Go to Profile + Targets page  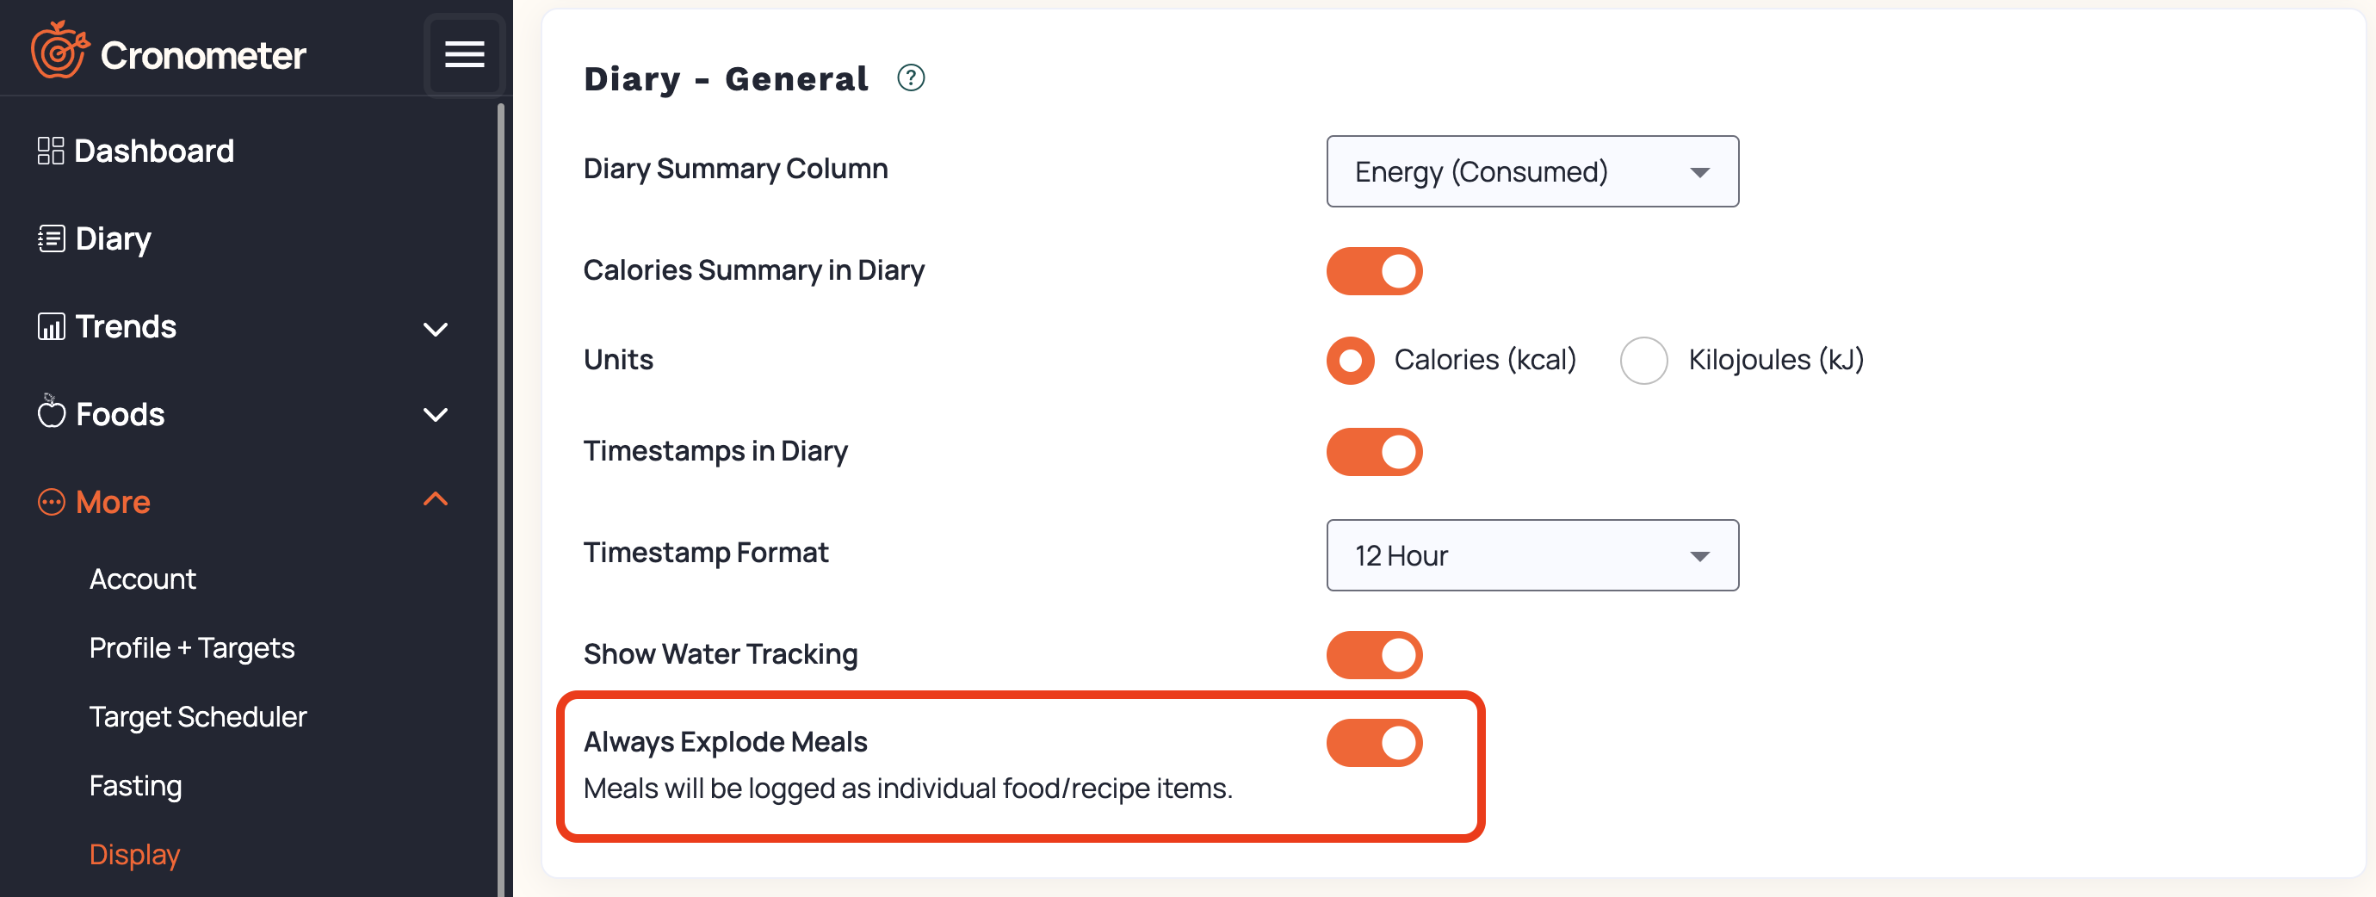click(x=192, y=649)
